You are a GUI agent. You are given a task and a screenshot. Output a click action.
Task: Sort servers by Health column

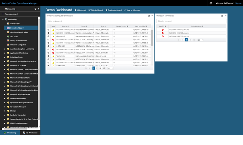tap(162, 26)
